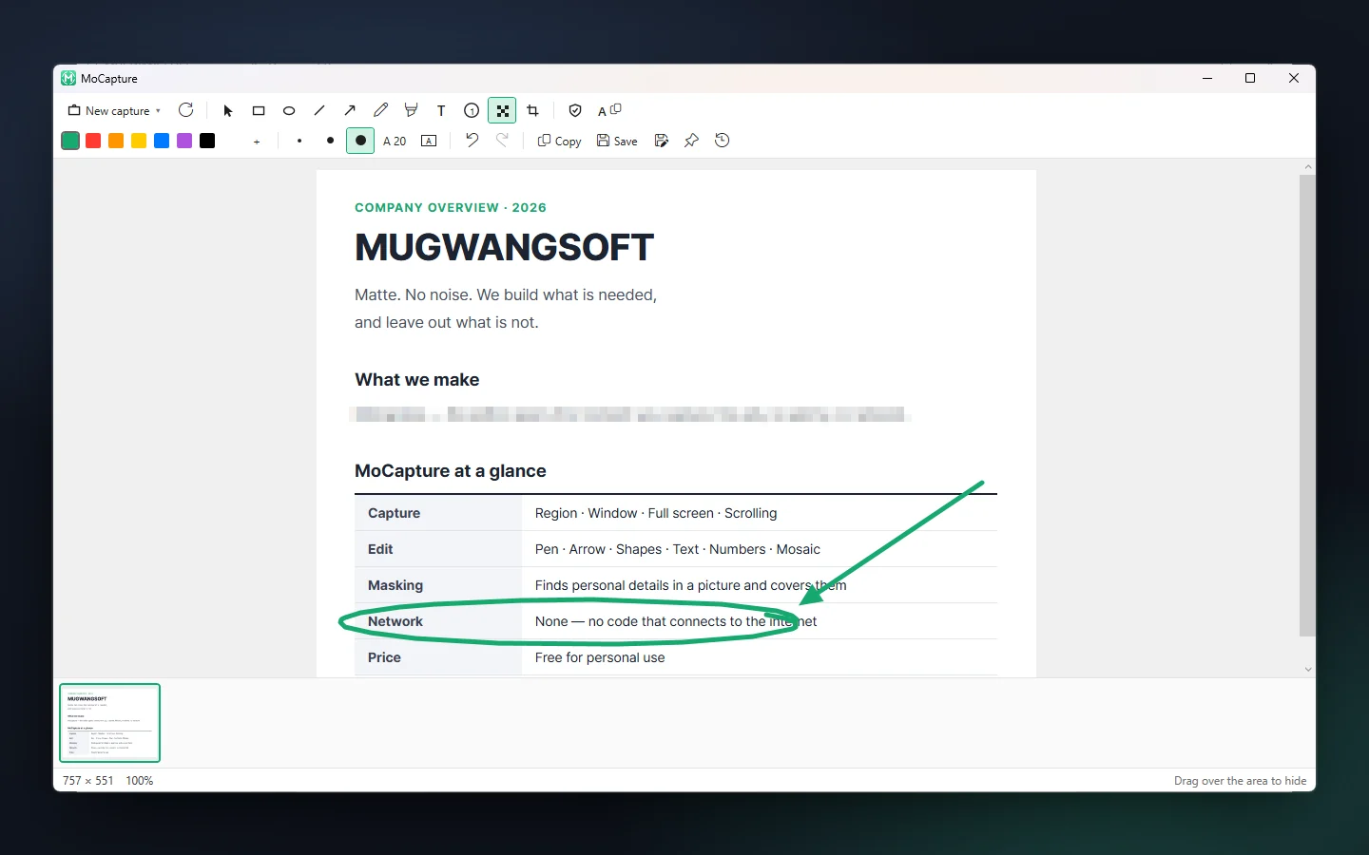
Task: Click the "MoCapture at a glance" heading
Action: click(450, 471)
